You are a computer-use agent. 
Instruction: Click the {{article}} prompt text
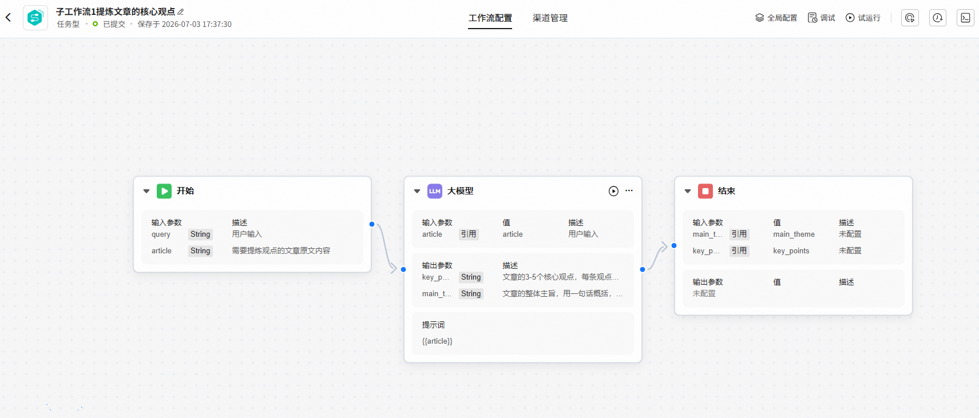click(x=437, y=341)
